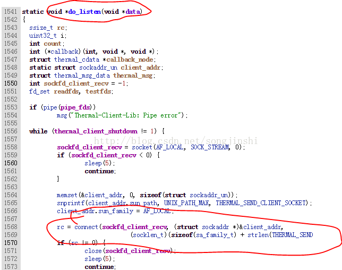
Task: Click 'sockfd_client_recv' declaration on line 1550
Action: [x=76, y=83]
